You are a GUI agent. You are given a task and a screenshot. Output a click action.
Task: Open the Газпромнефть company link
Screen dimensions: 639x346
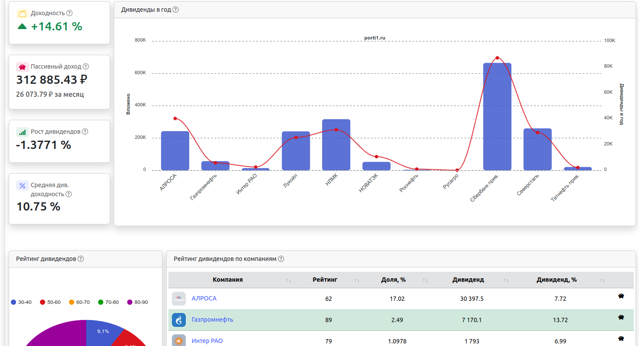[x=212, y=320]
